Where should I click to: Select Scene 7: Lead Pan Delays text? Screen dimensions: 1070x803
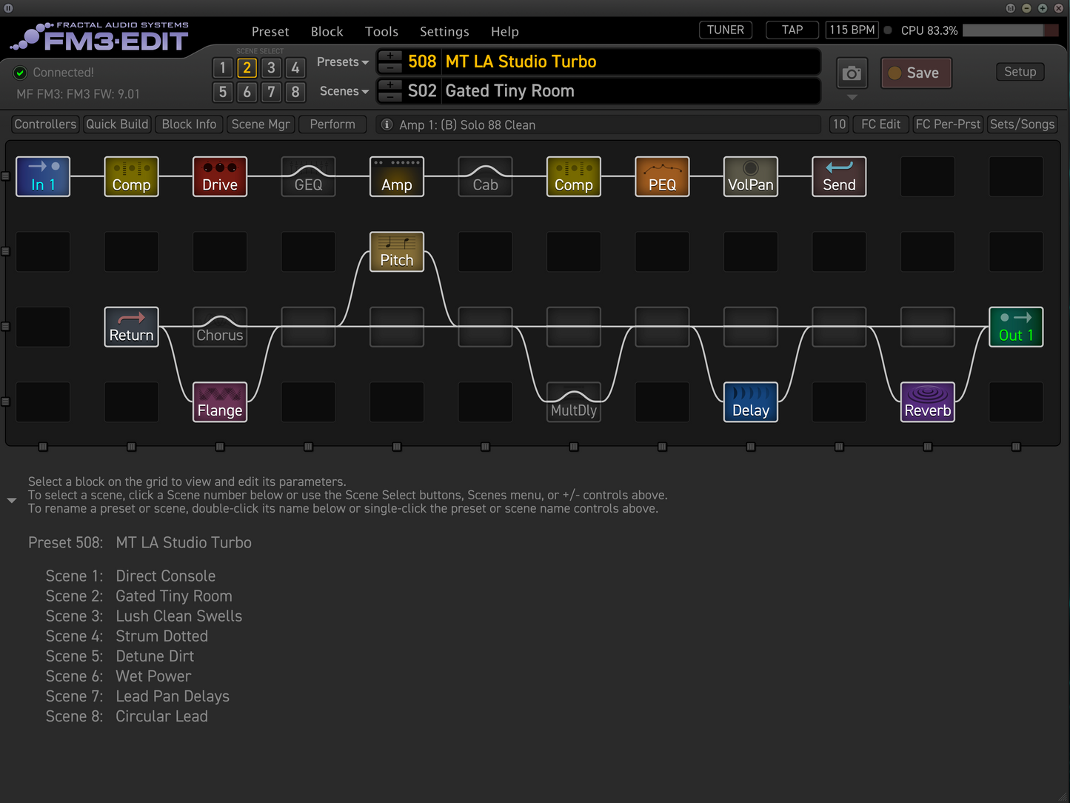[138, 696]
